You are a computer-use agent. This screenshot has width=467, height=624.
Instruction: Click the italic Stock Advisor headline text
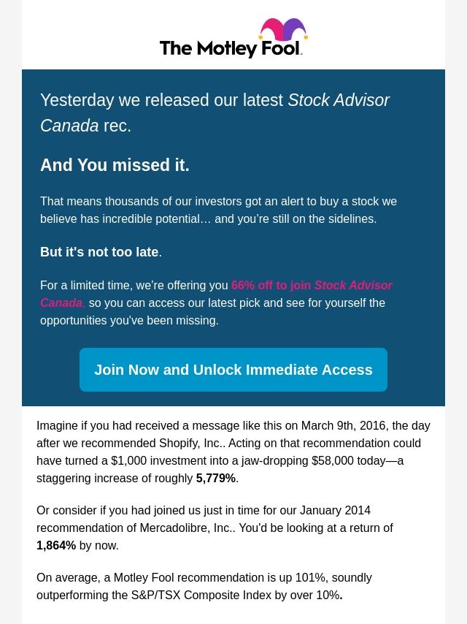[339, 100]
